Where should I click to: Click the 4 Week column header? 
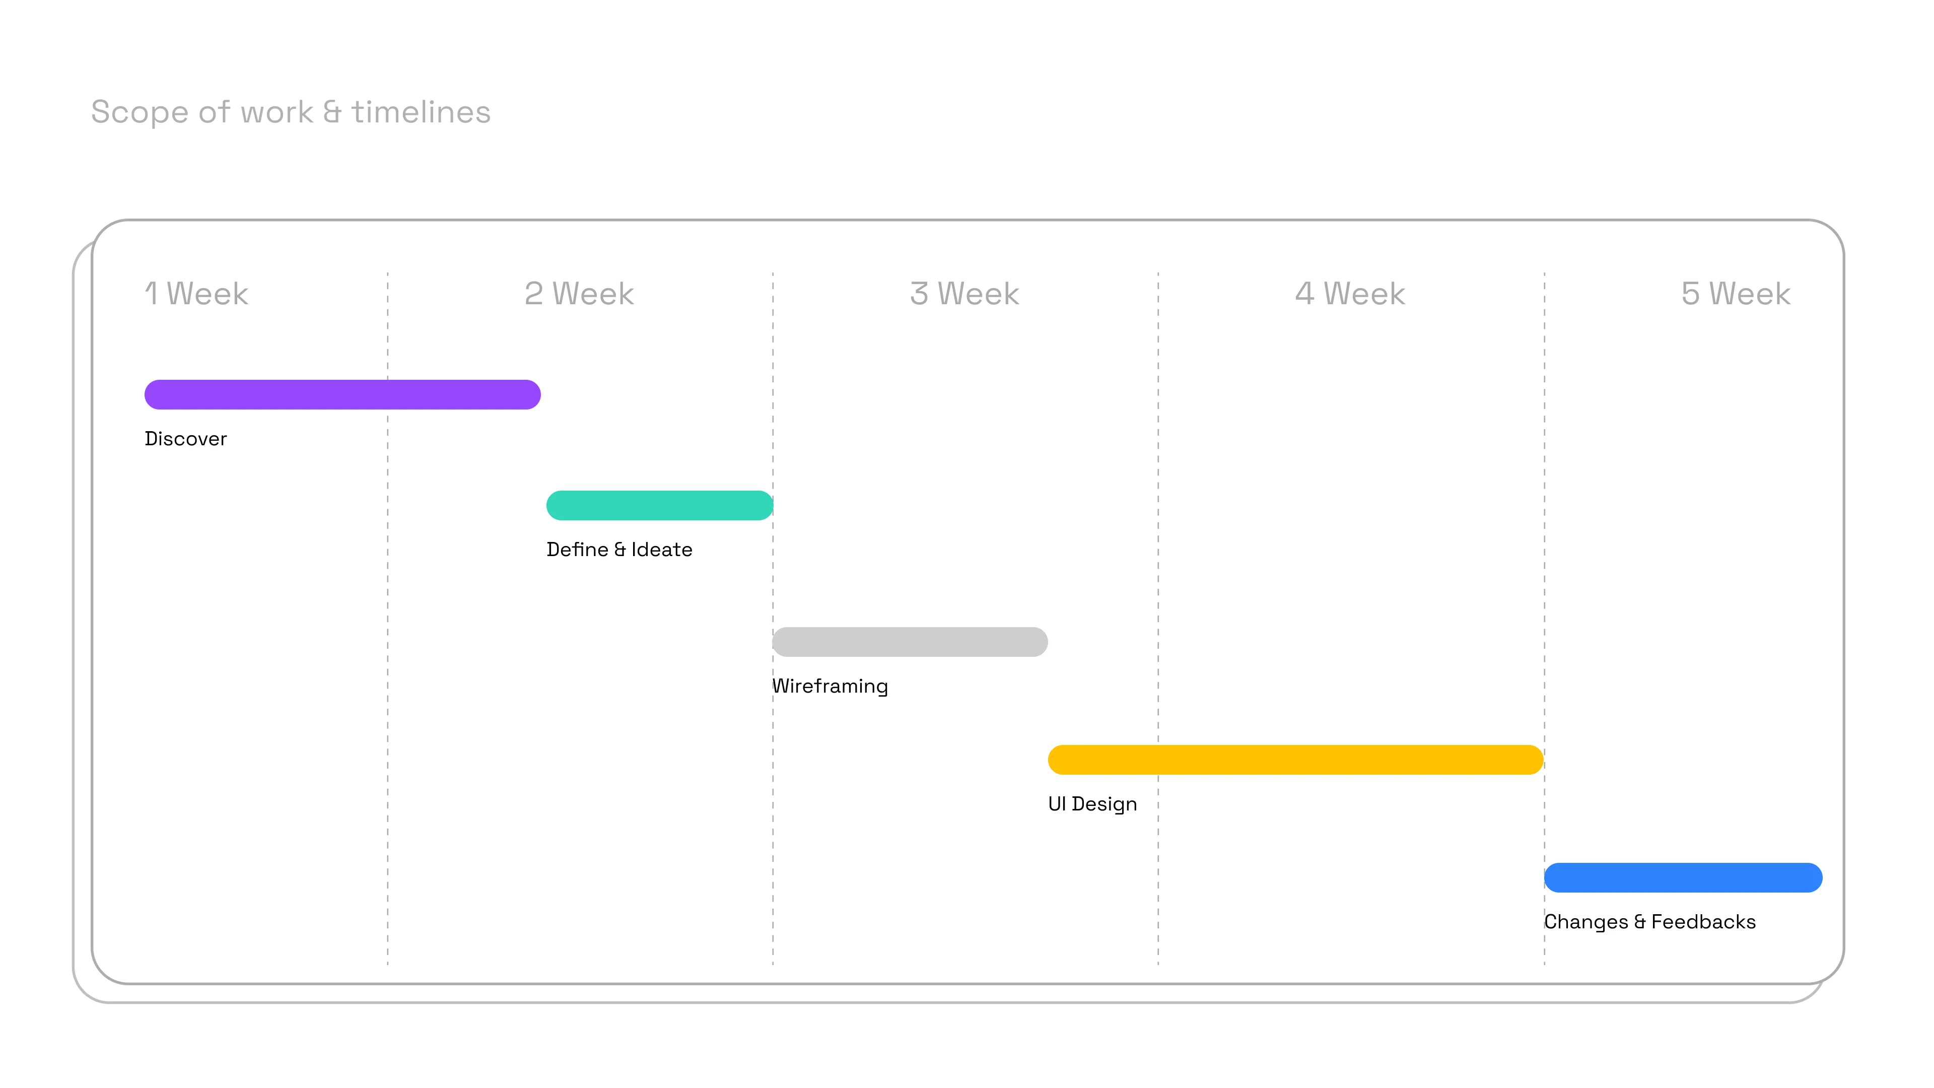click(1350, 294)
